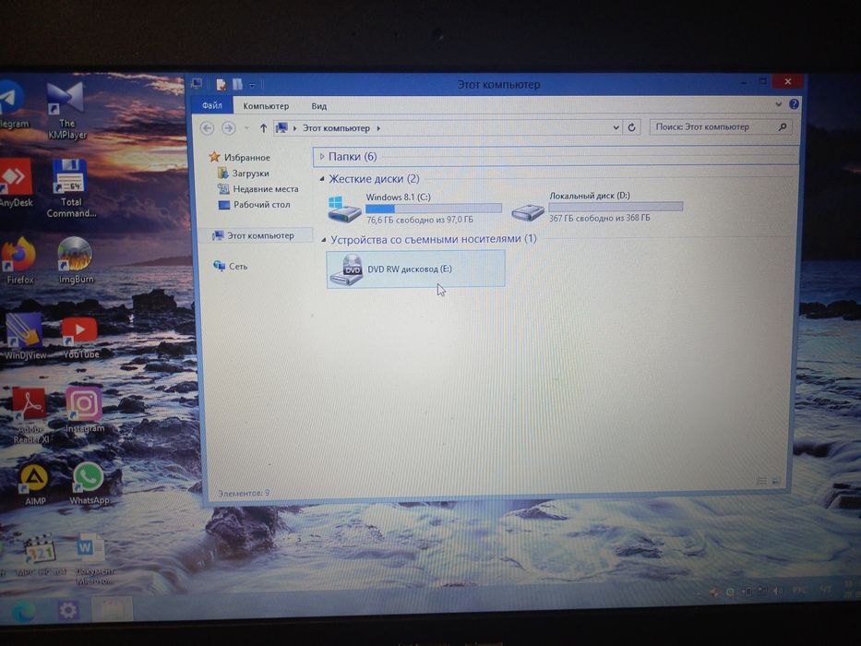Click the search box Поиск: Этот компьютер
861x646 pixels.
click(x=720, y=127)
